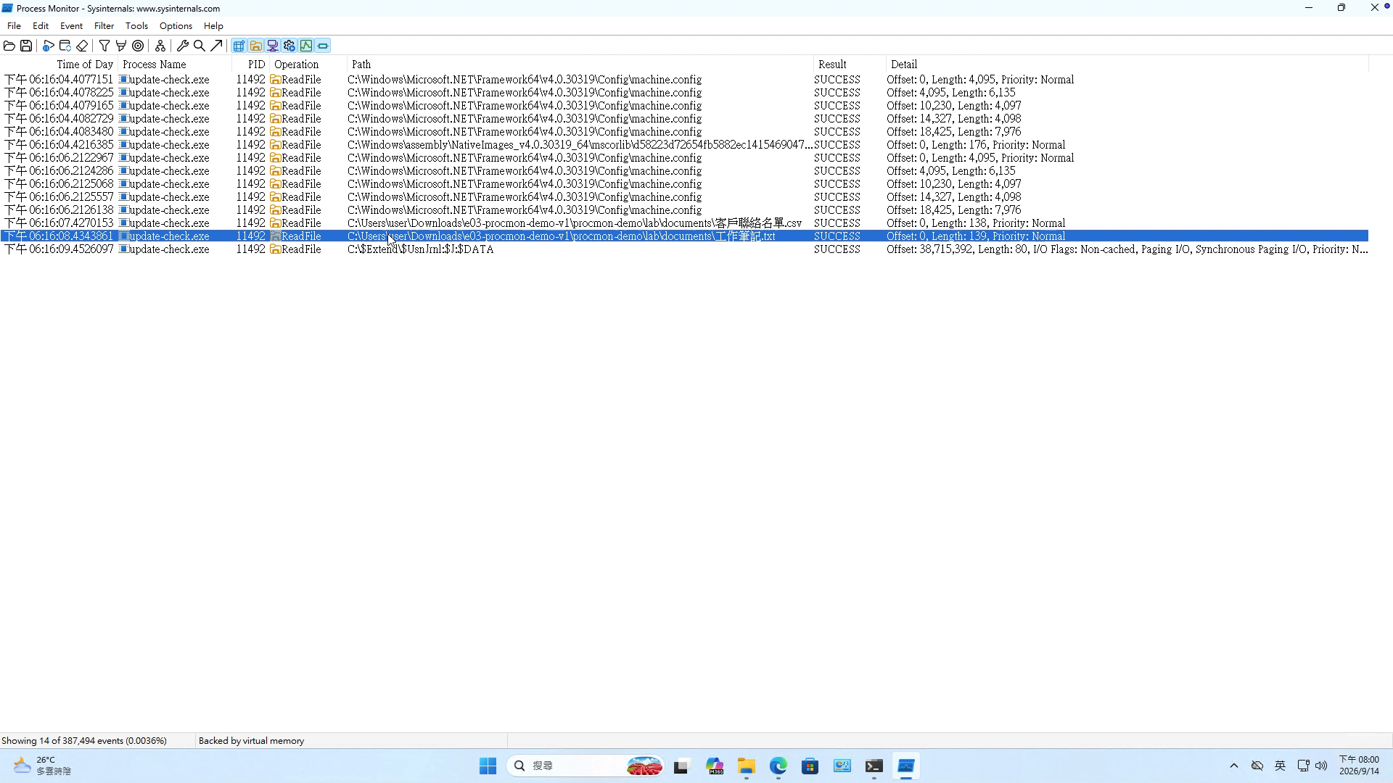Click the taskbar search box
This screenshot has width=1393, height=783.
pos(585,766)
